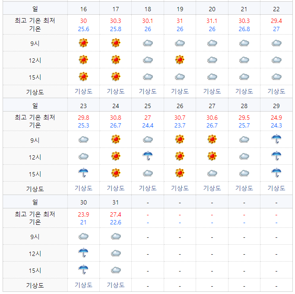
Task: Click the umbrella icon for day 23 at 15시
Action: [83, 173]
